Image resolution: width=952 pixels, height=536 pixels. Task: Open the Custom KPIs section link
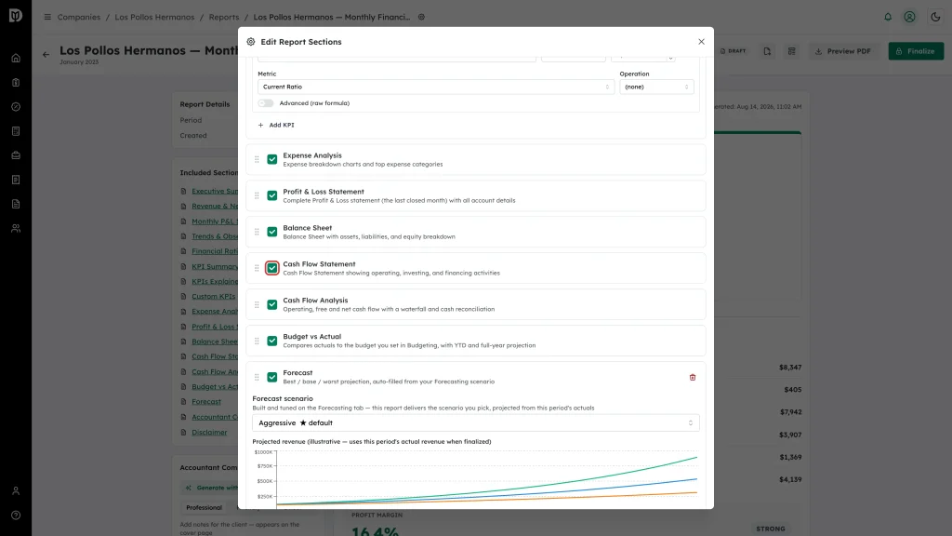coord(214,297)
